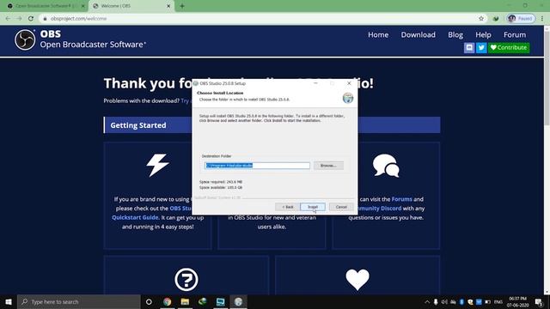This screenshot has width=550, height=309.
Task: Bookmark this page with the star icon
Action: 481,18
